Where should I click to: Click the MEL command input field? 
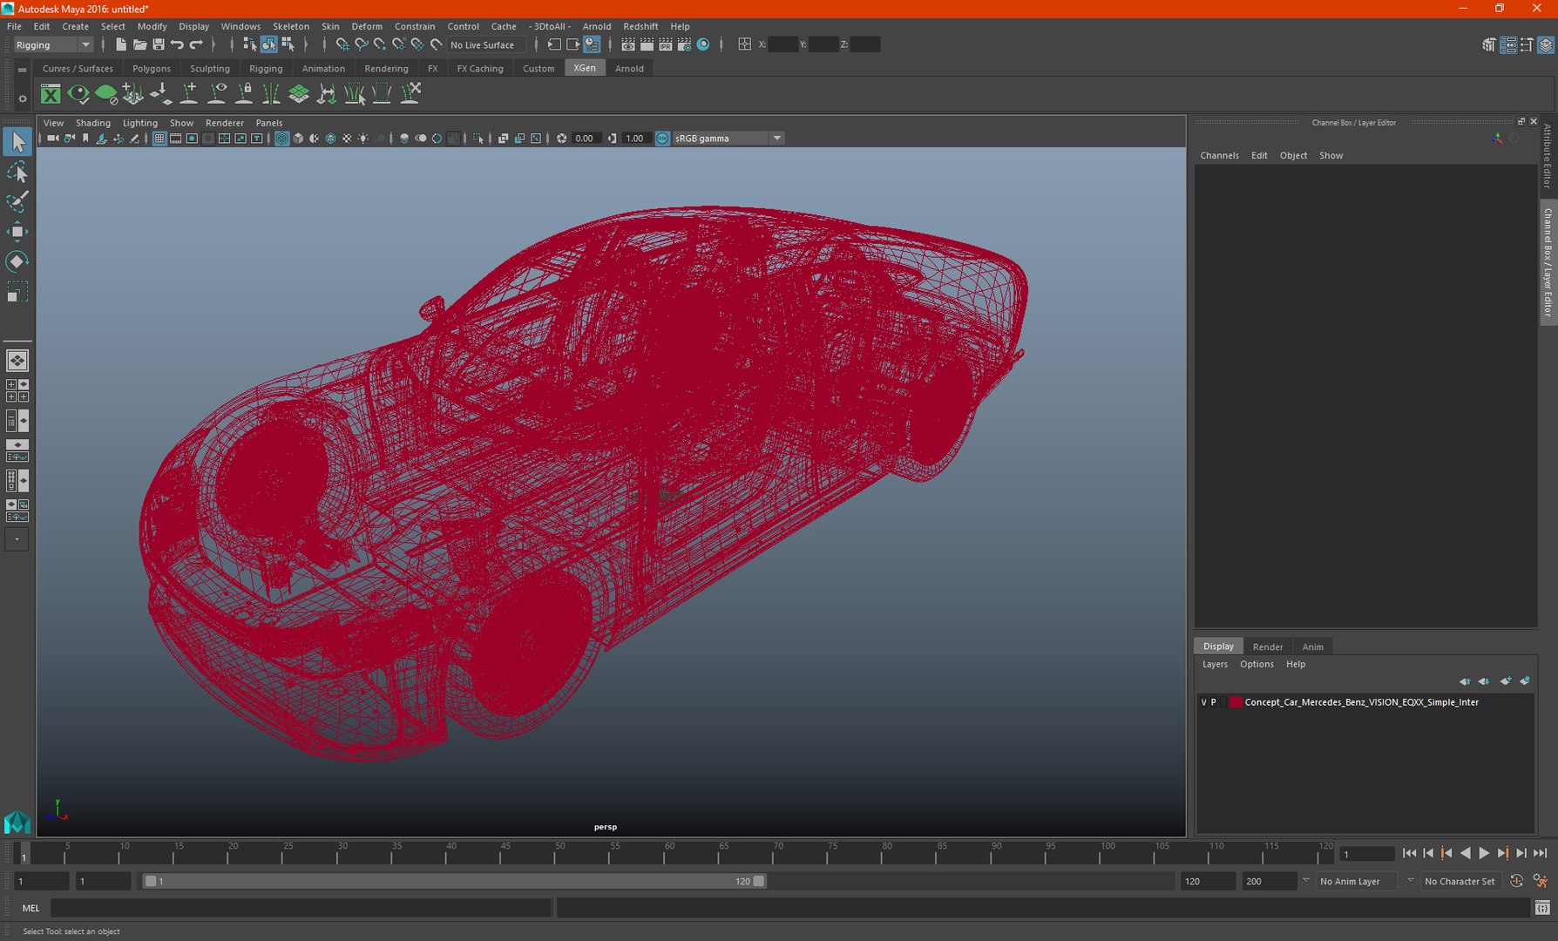pos(301,908)
